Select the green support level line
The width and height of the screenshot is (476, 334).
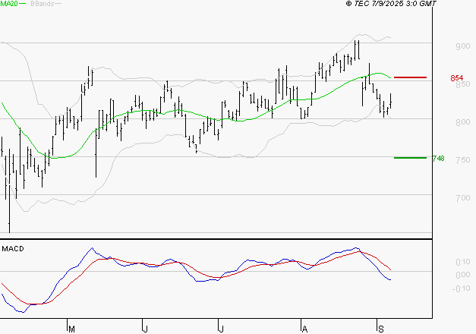[410, 158]
